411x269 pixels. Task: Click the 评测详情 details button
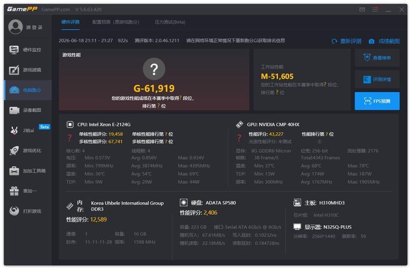(377, 79)
